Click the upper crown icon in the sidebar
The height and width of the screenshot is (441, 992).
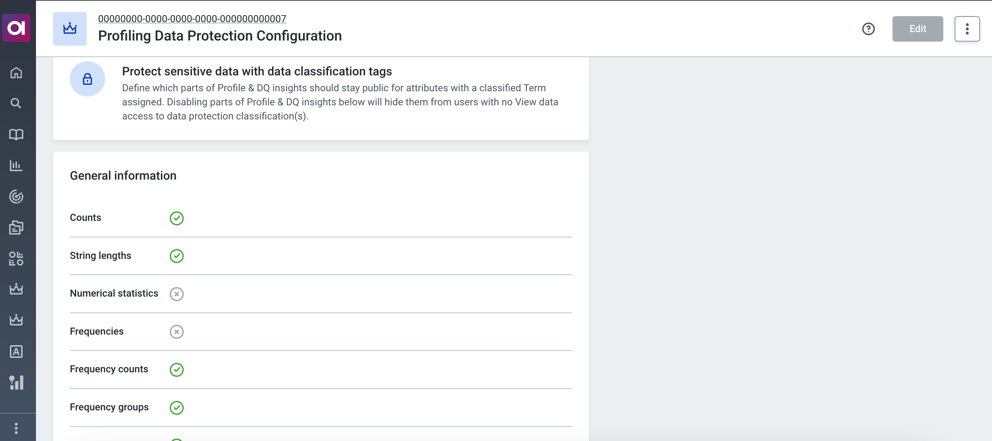tap(16, 289)
